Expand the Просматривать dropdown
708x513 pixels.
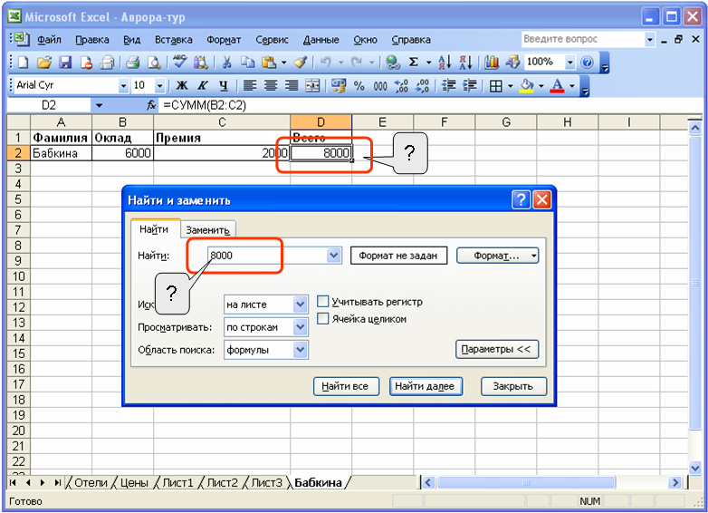301,327
